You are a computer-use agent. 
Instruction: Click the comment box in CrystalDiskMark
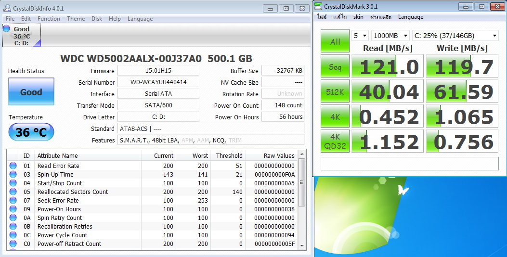point(409,163)
